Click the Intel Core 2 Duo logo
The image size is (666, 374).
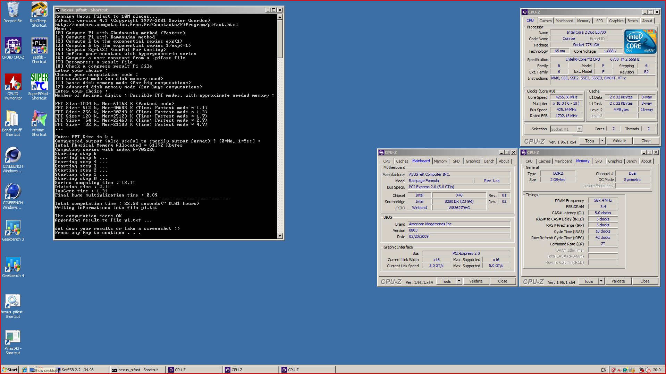(x=640, y=42)
